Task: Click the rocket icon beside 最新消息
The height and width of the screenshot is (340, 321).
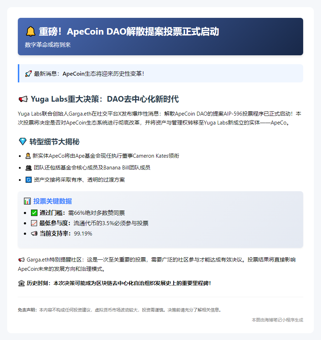Action: pyautogui.click(x=29, y=74)
